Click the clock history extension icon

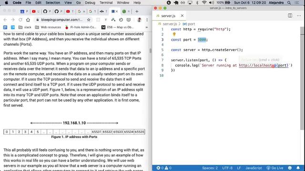pyautogui.click(x=121, y=19)
